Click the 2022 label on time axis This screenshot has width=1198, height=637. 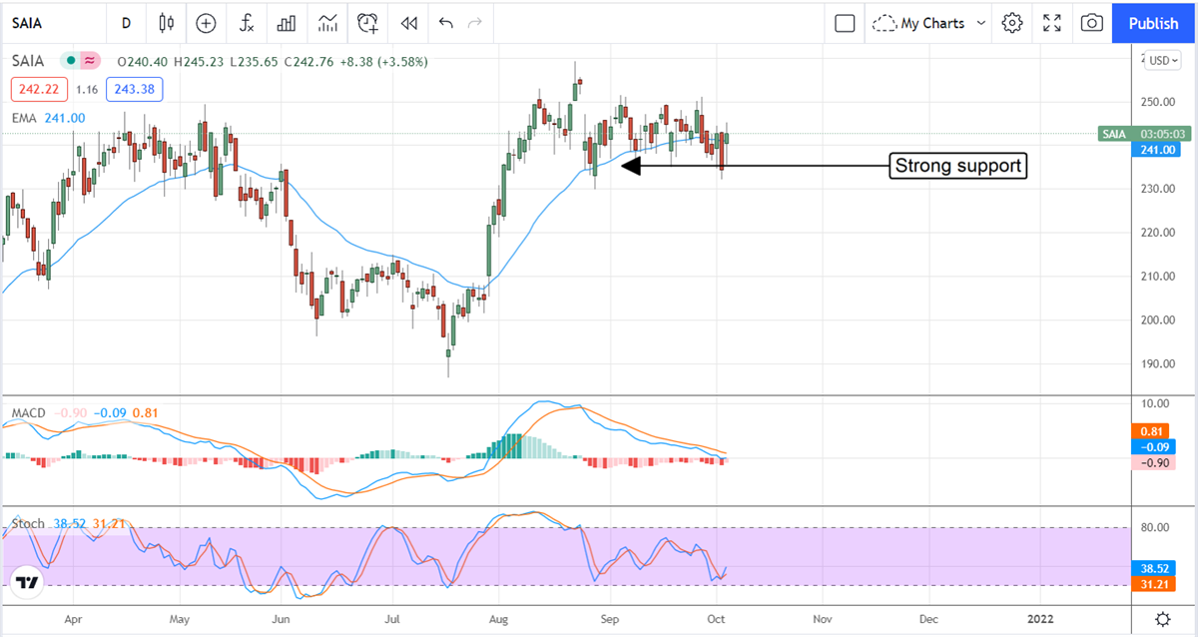[x=1040, y=619]
